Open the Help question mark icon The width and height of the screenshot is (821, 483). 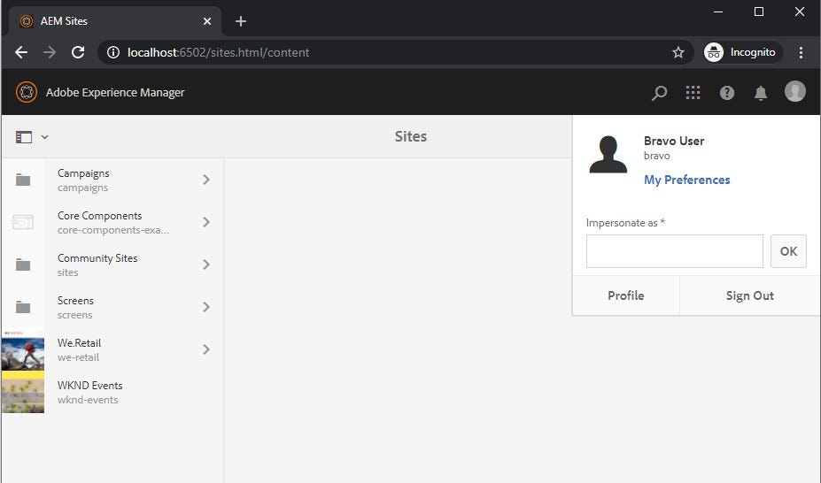click(727, 93)
